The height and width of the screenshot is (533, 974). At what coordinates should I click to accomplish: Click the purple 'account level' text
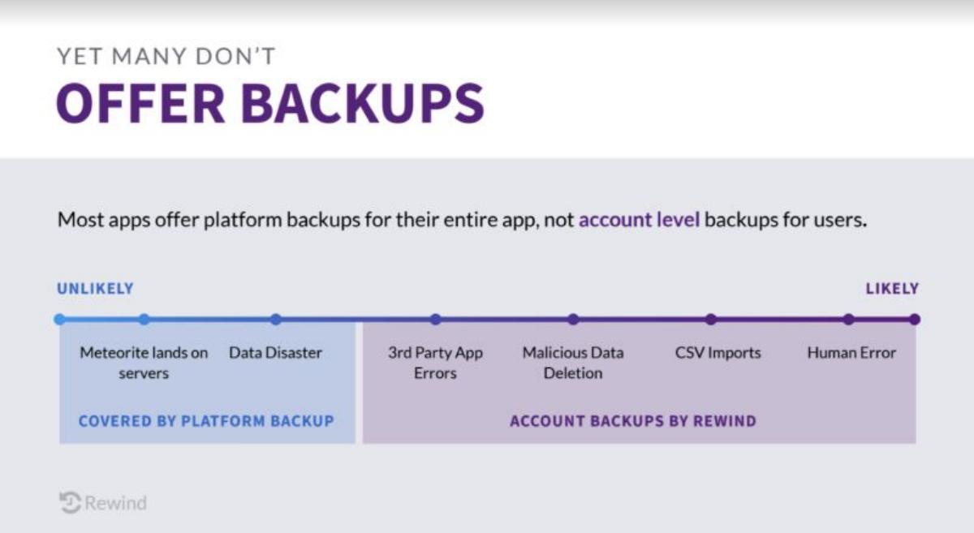coord(639,220)
